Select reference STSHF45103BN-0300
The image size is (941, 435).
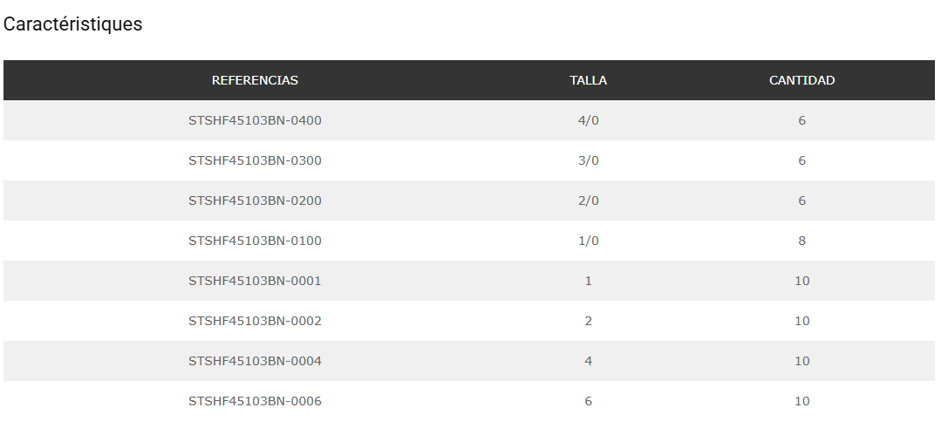click(x=255, y=160)
